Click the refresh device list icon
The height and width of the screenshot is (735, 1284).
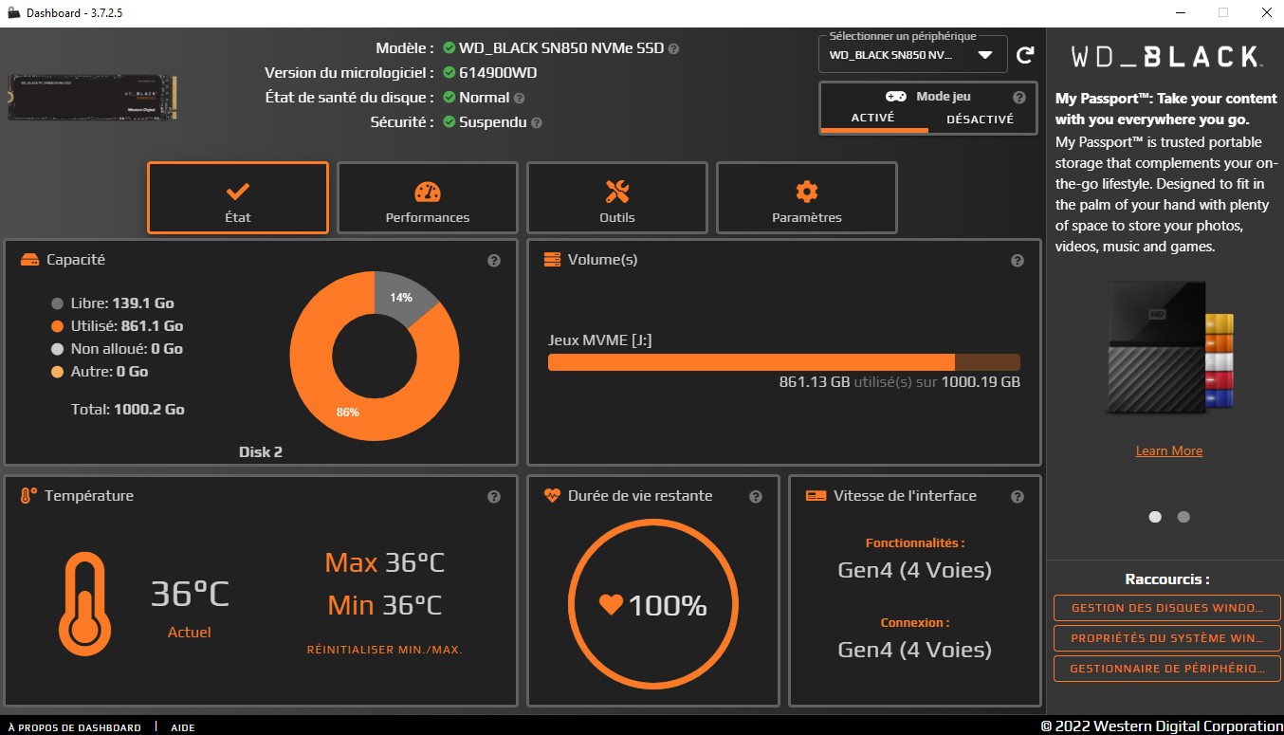(x=1024, y=55)
